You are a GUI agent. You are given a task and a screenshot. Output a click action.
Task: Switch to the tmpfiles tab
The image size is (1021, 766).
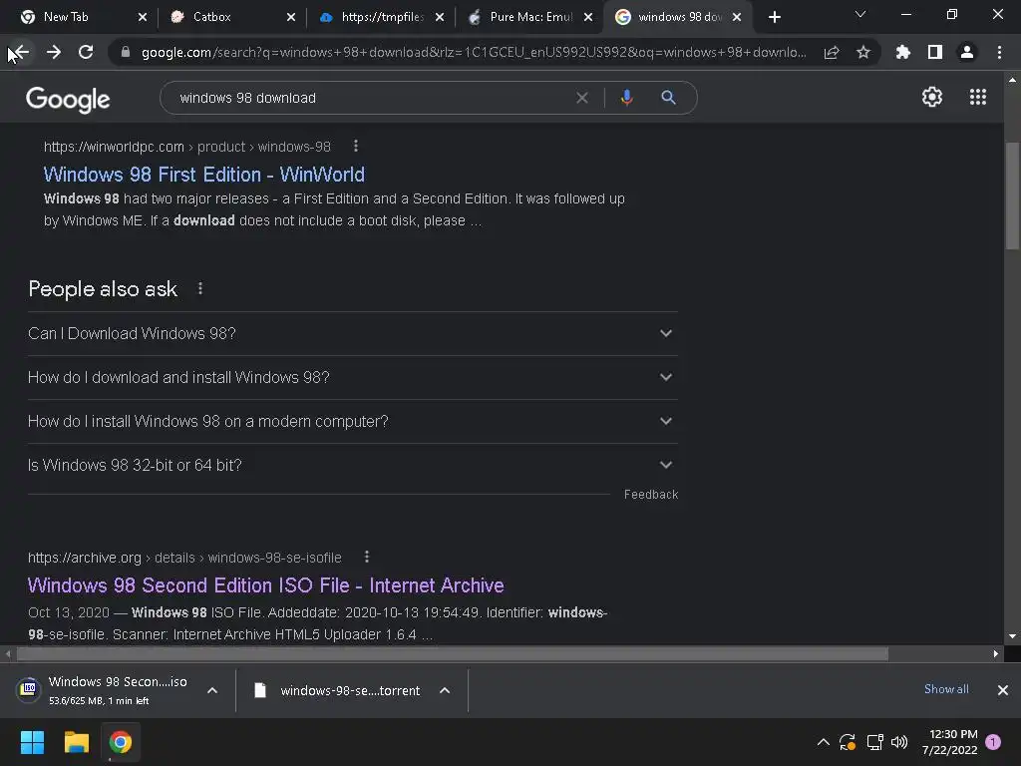[382, 17]
